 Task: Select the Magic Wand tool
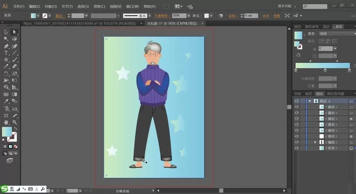click(6, 39)
